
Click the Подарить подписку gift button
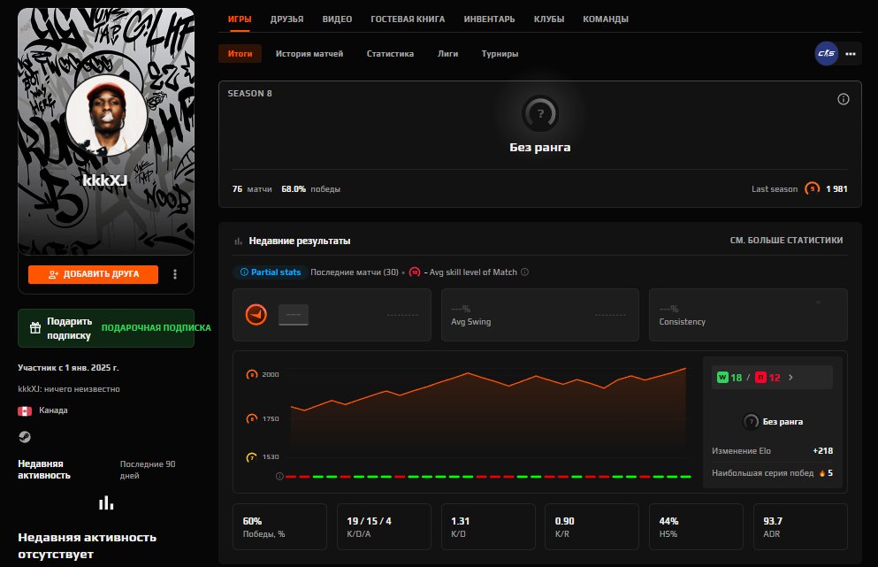106,328
